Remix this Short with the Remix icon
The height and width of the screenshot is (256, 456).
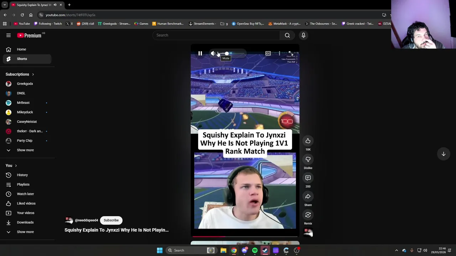(x=308, y=215)
